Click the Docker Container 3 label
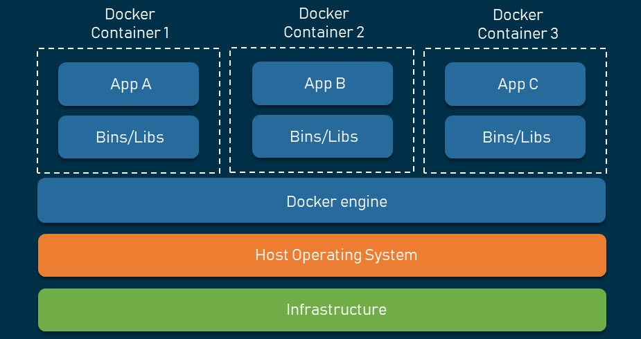641x339 pixels. [518, 24]
